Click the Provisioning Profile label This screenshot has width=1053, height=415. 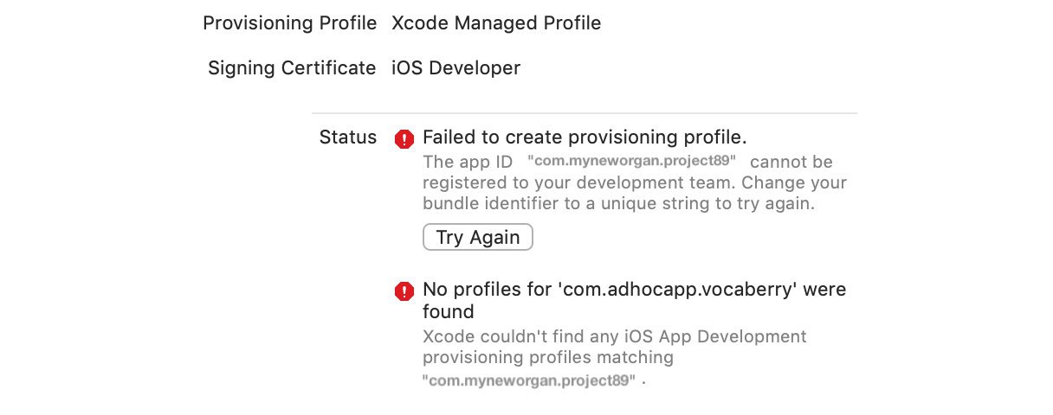[289, 23]
